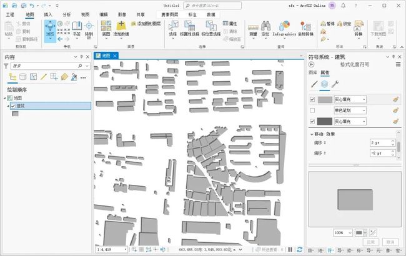Toggle the dark solid fill layer checkbox
This screenshot has height=256, width=406.
tap(312, 121)
